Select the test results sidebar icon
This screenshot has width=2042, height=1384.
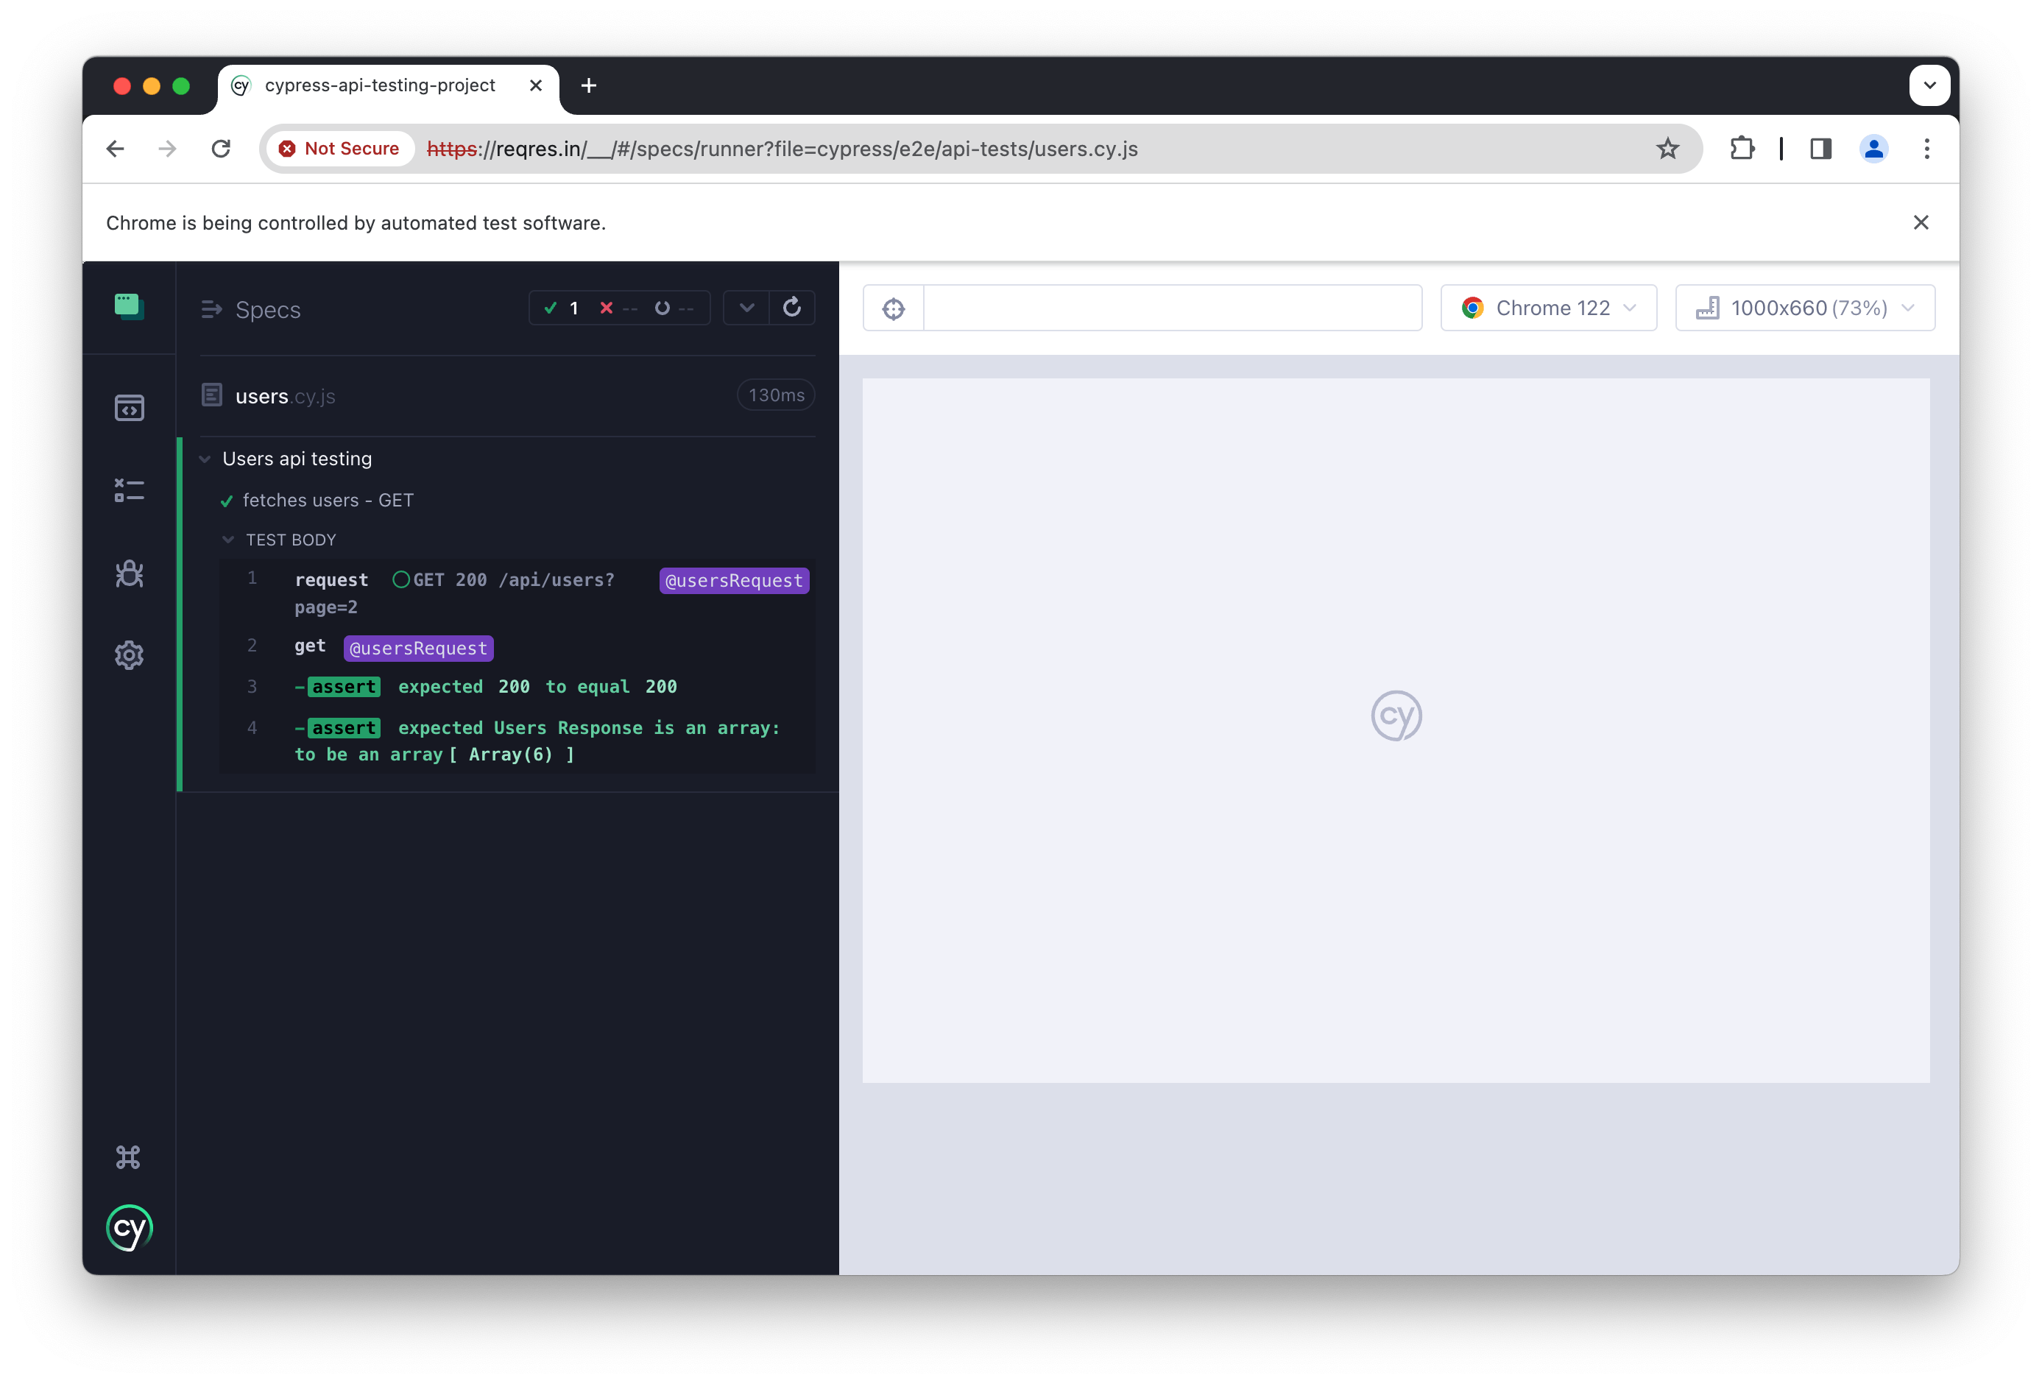click(x=129, y=490)
